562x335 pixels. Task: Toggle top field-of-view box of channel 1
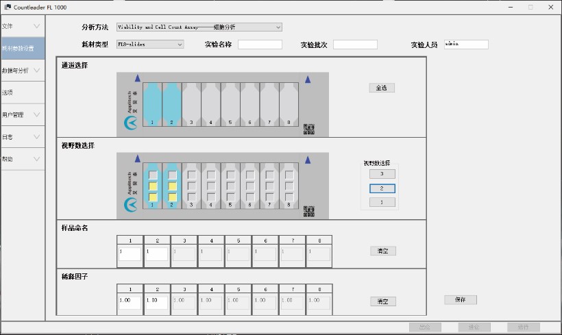pyautogui.click(x=154, y=175)
